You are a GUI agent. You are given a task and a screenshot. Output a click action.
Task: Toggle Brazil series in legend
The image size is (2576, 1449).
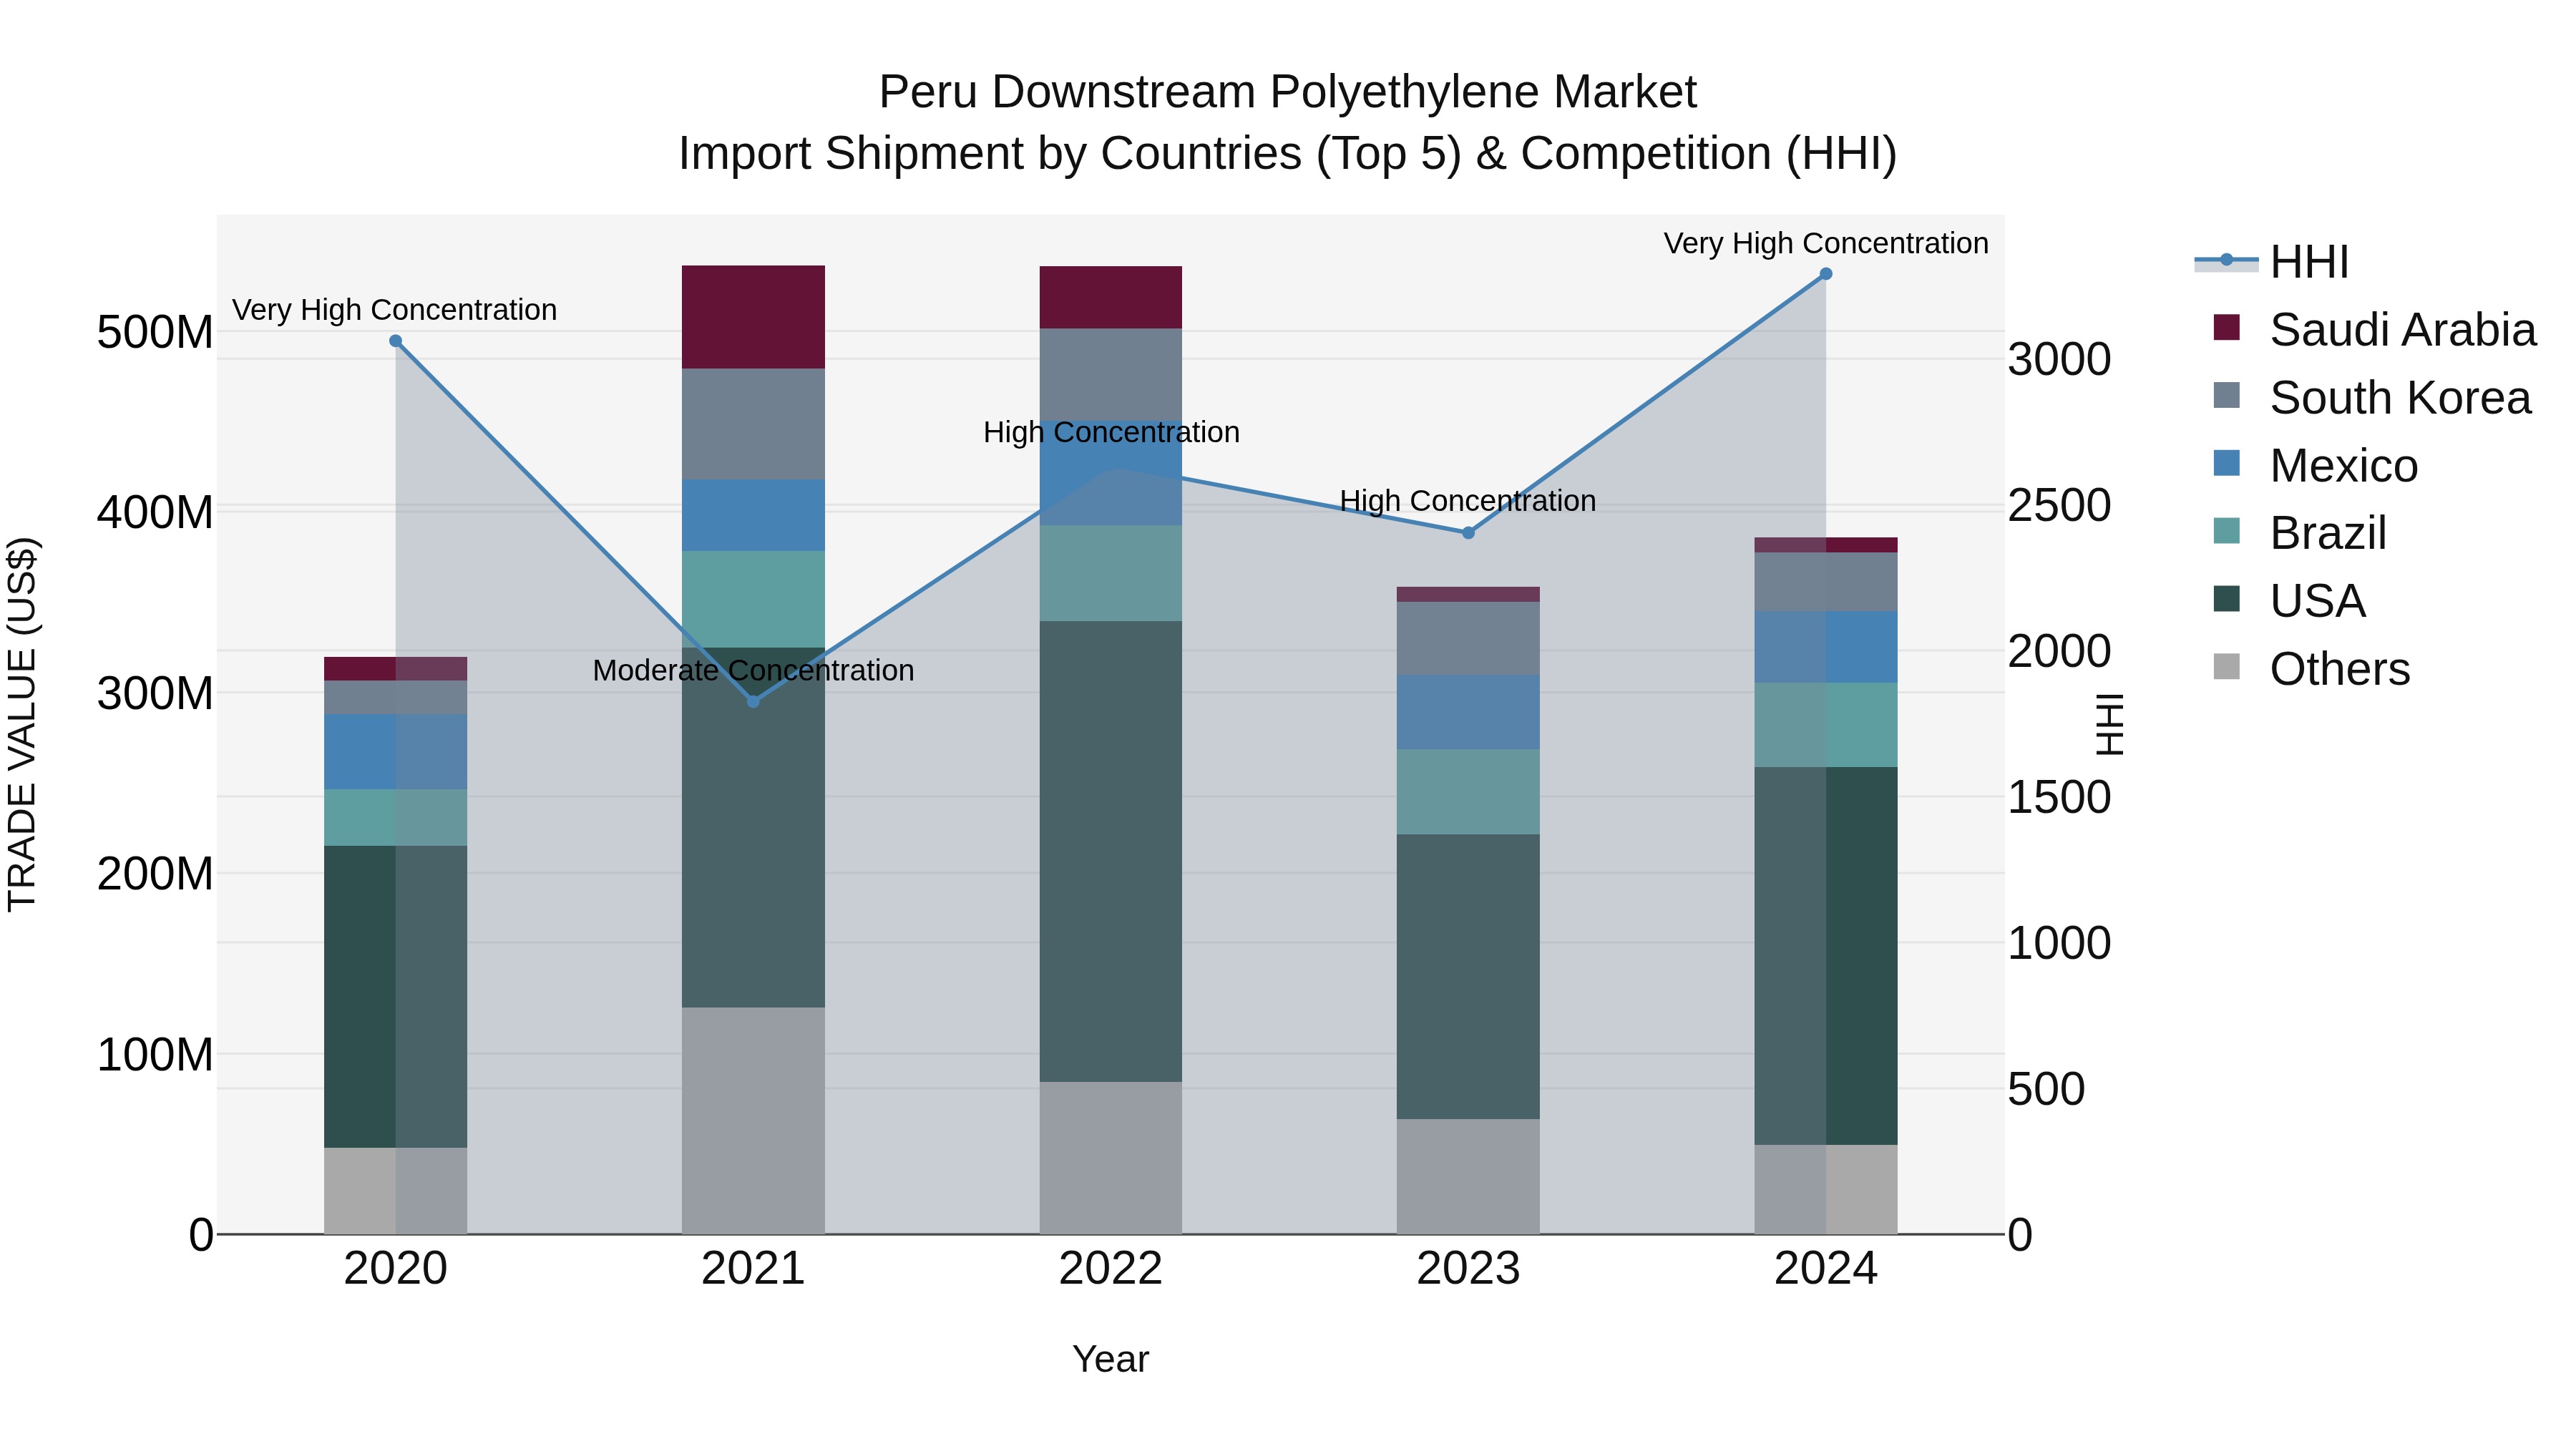pyautogui.click(x=2300, y=533)
